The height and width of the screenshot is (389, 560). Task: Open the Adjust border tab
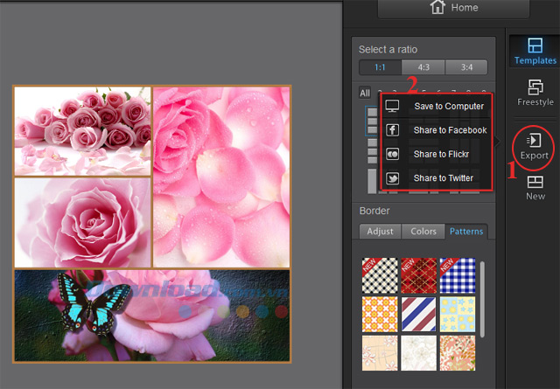point(380,232)
